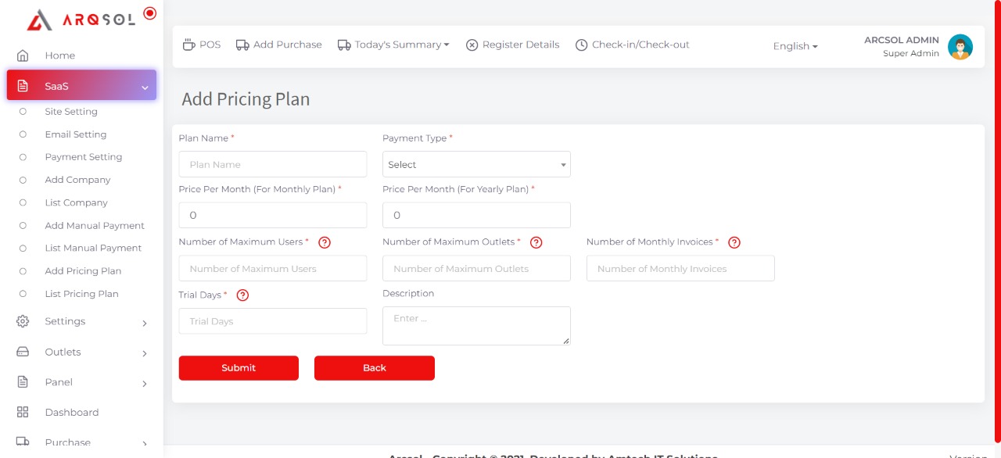Screen dimensions: 1001x458
Task: Expand the Settings sidebar menu
Action: click(x=81, y=321)
